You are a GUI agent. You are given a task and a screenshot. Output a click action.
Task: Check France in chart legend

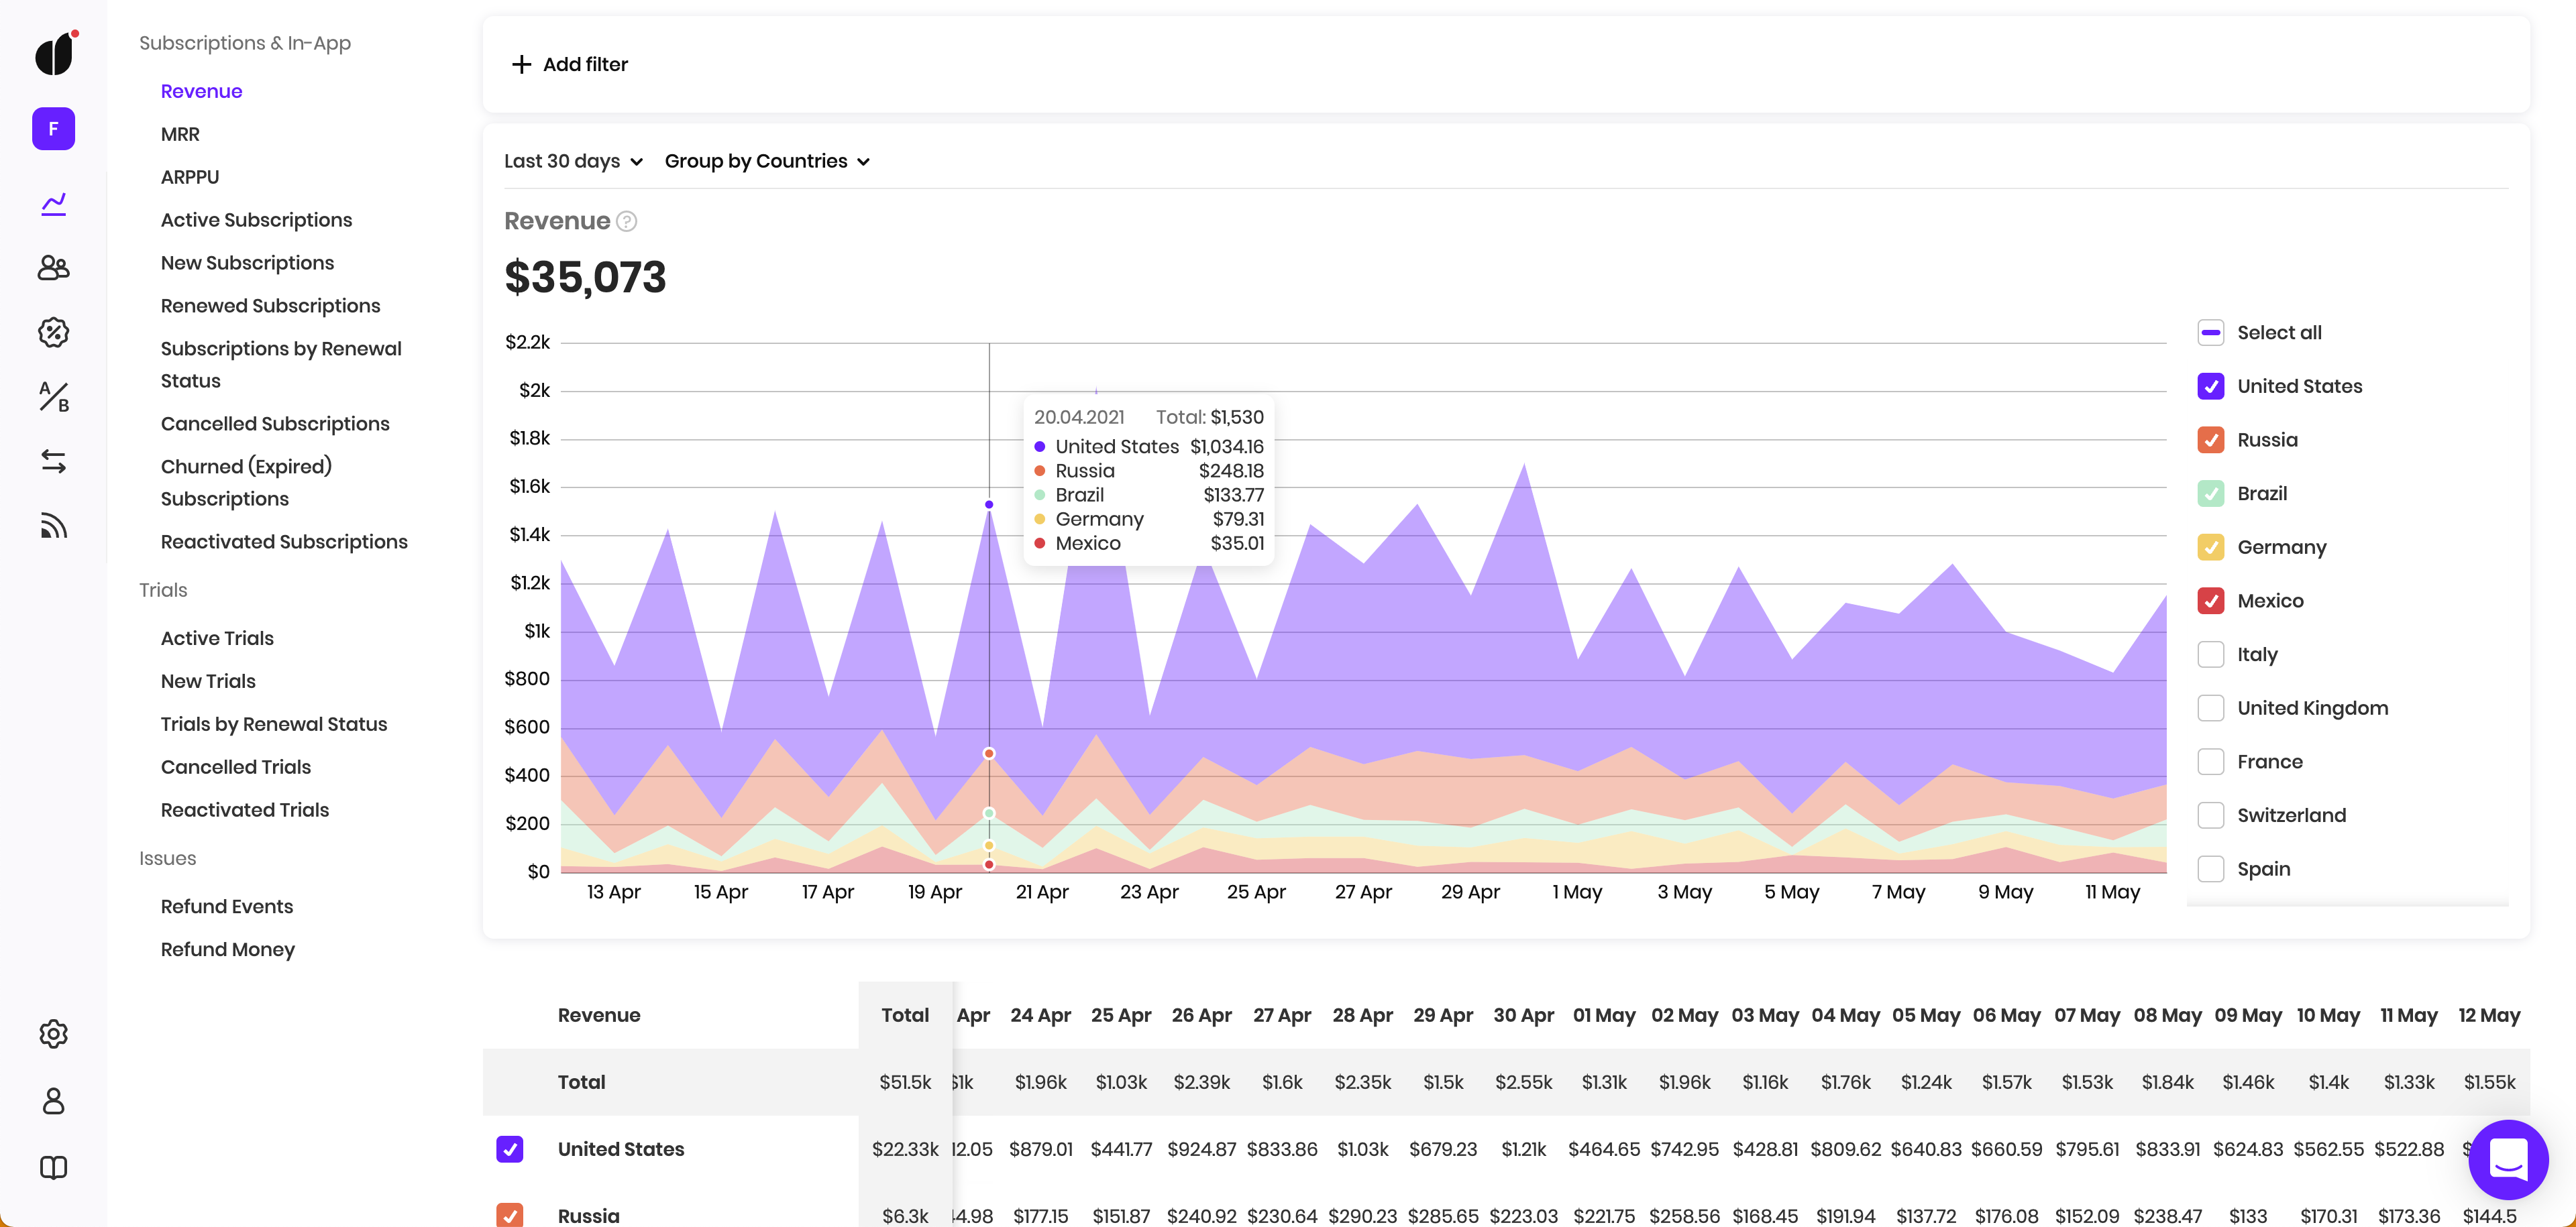click(2211, 762)
